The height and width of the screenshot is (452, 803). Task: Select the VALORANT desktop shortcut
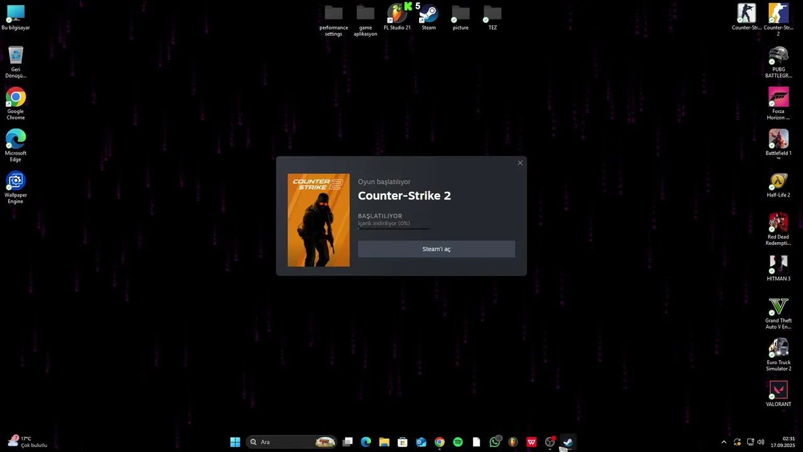[x=779, y=394]
